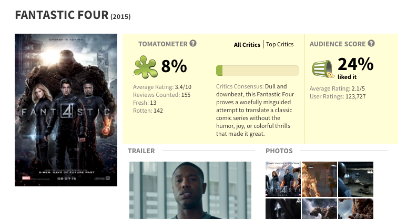Screen dimensions: 407x219
Task: Click the Tomatometer percentage progress bar
Action: click(257, 71)
